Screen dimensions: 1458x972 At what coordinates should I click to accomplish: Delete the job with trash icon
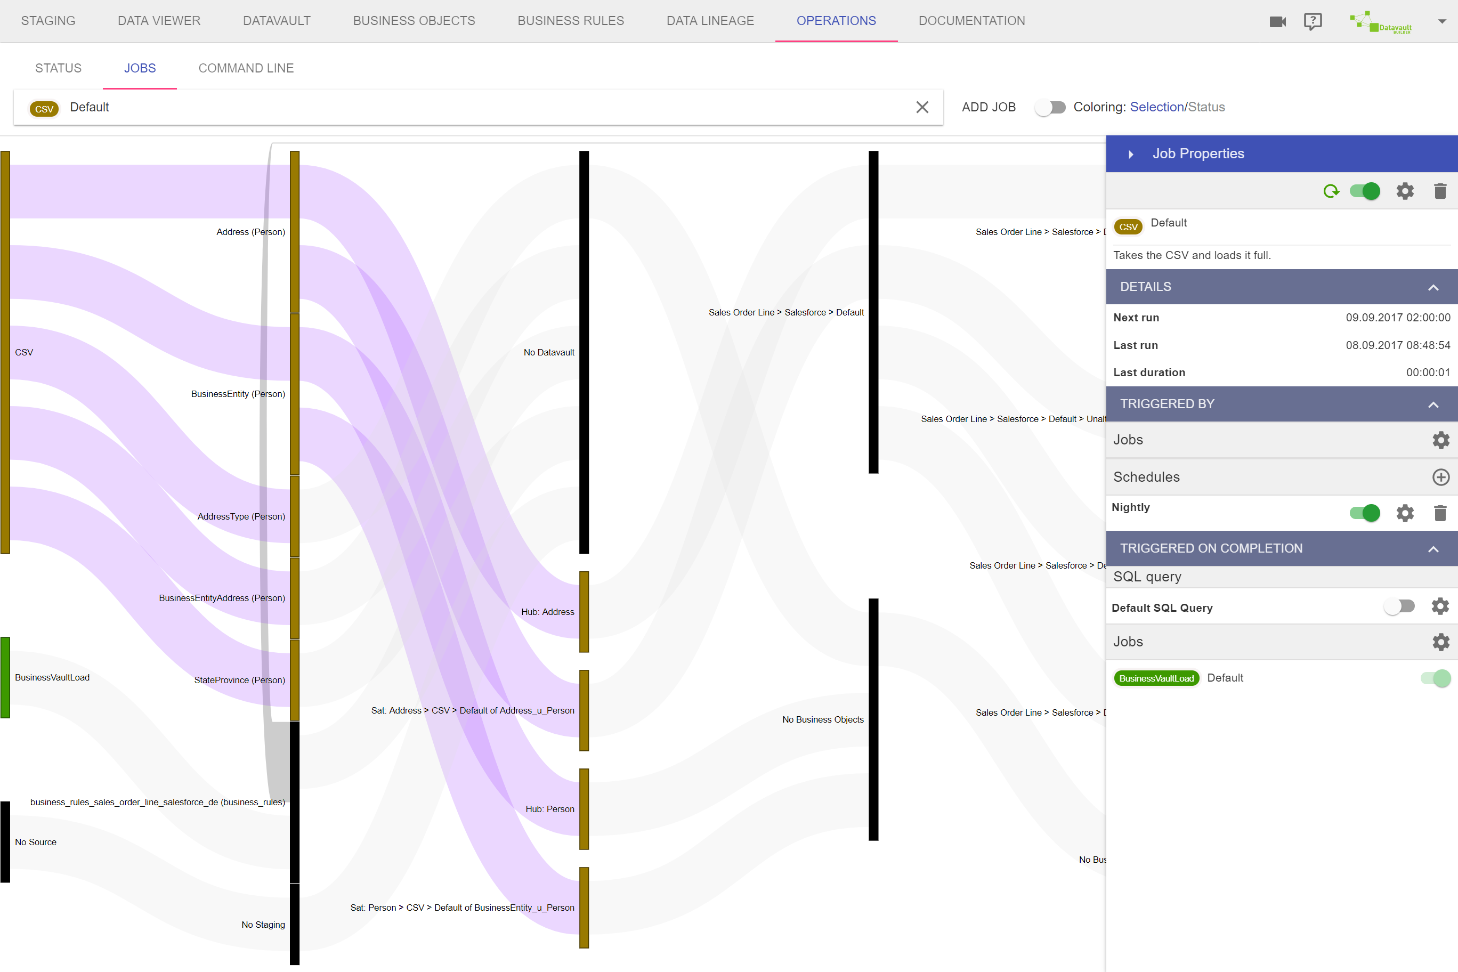pos(1439,191)
